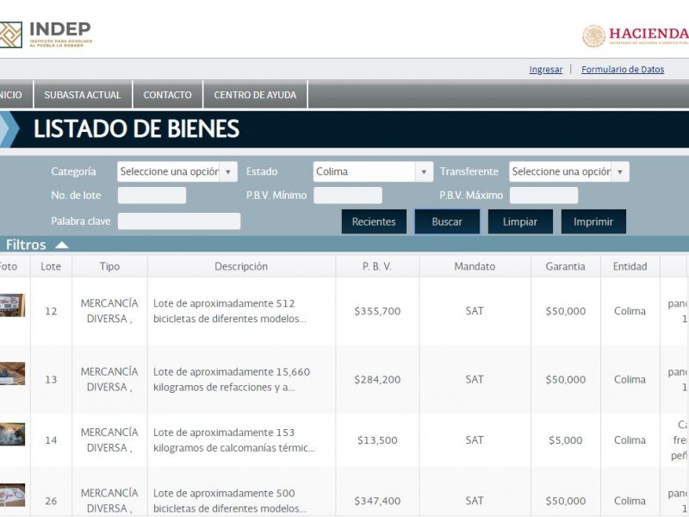The height and width of the screenshot is (517, 689).
Task: Sort by the Tipo column header
Action: 109,266
